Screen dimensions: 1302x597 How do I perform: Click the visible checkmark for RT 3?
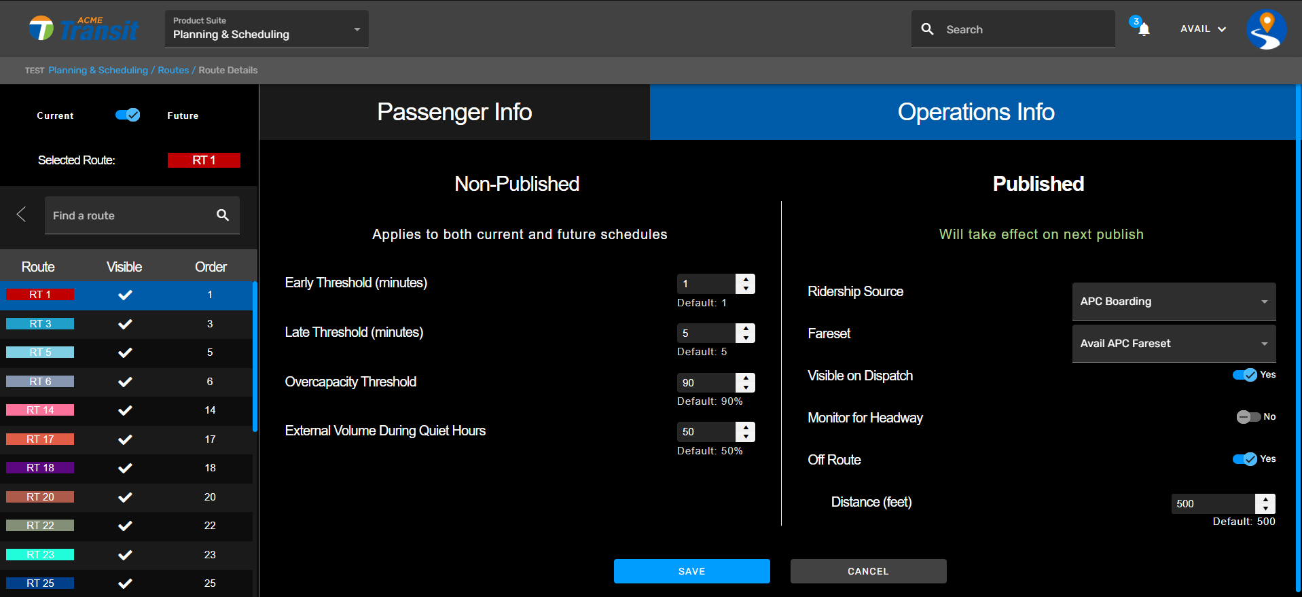coord(125,324)
